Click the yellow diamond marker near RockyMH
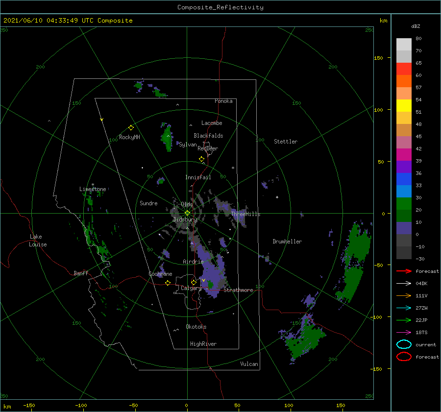Screen dimensions: 441x412 [131, 128]
